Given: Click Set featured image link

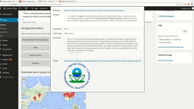Looking at the screenshot, I should click(165, 60).
